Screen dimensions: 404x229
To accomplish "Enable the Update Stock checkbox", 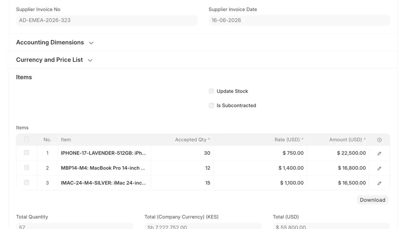I will point(211,91).
